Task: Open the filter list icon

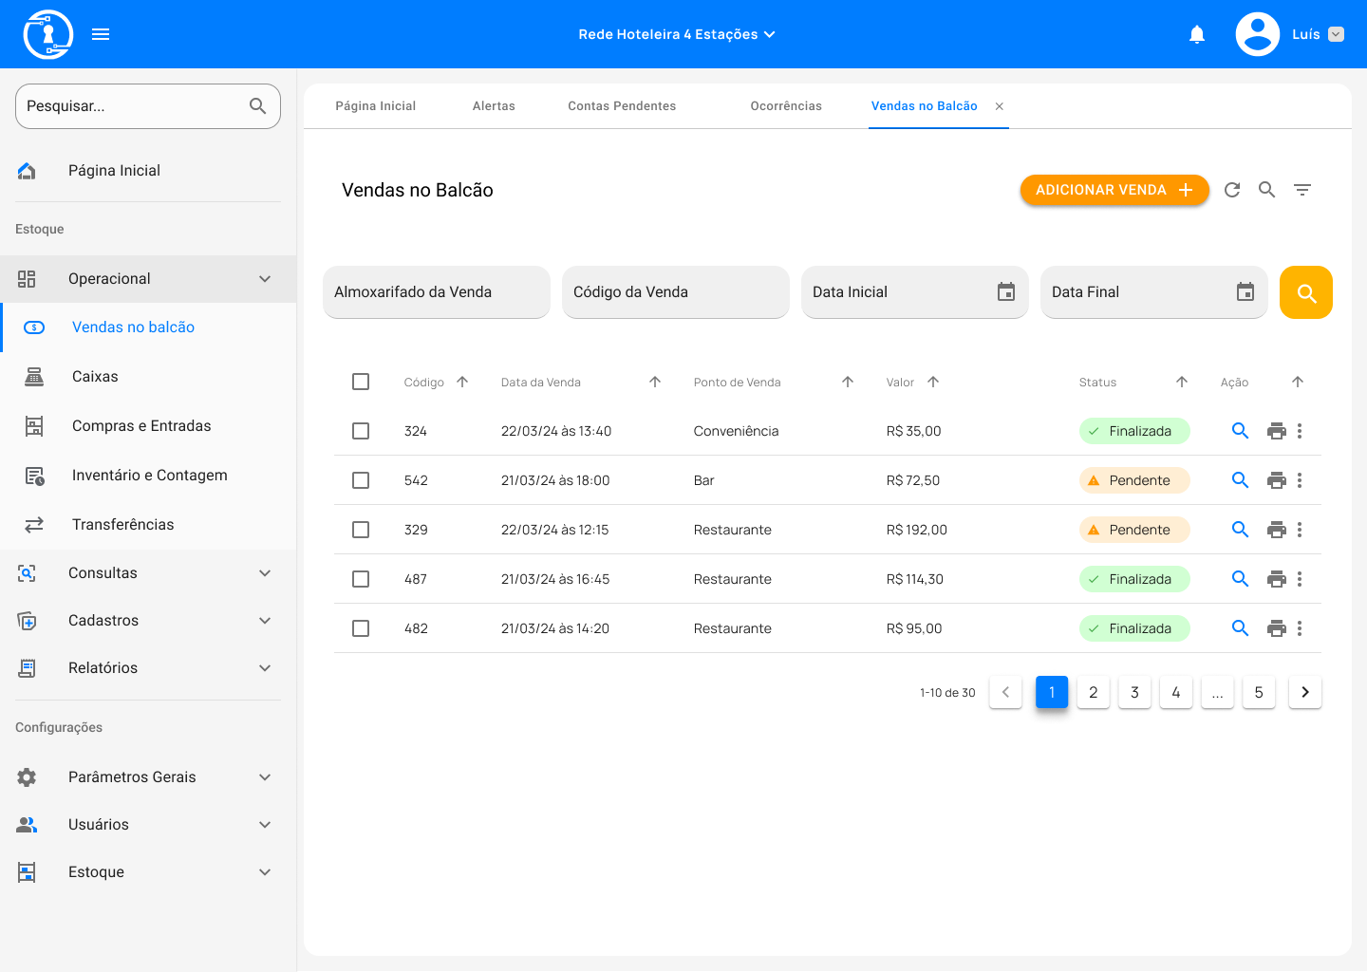Action: point(1302,190)
